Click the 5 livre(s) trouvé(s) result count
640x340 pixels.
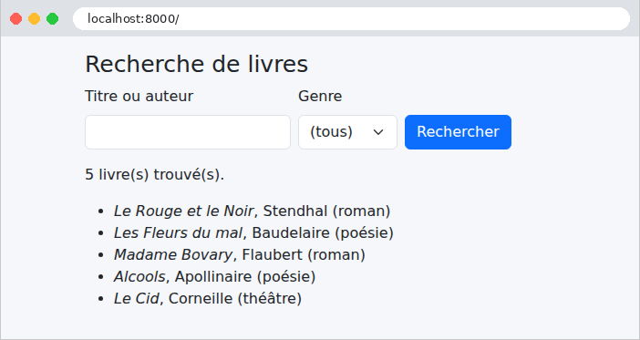(155, 175)
